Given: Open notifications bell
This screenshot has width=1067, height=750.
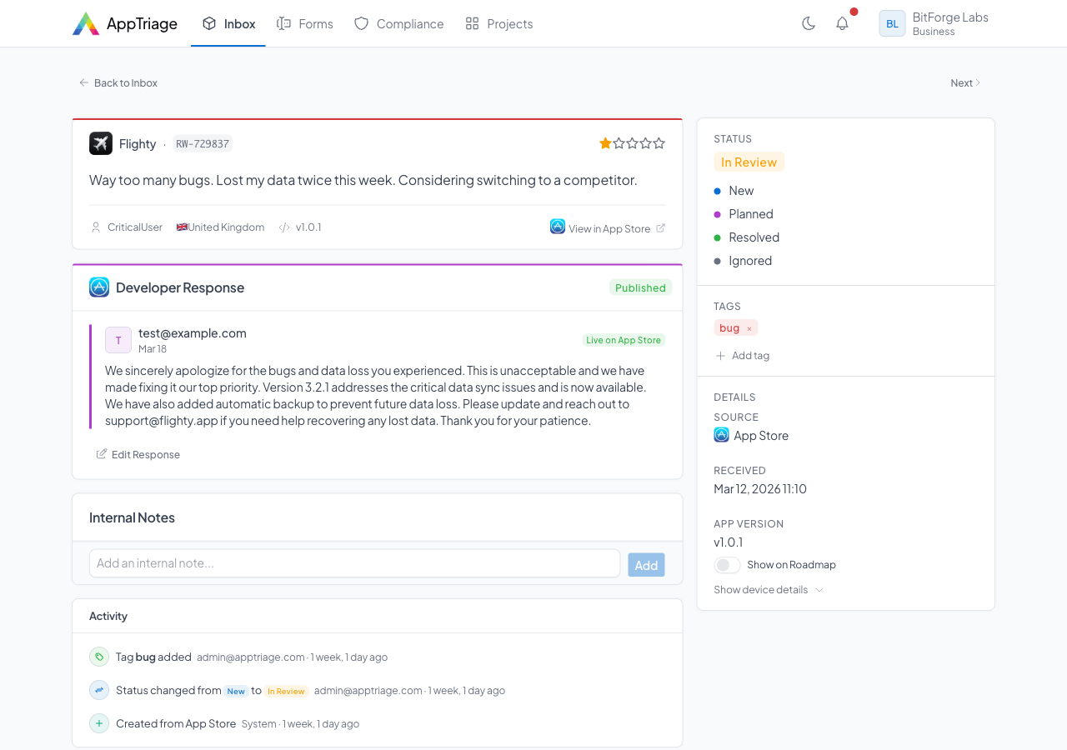Looking at the screenshot, I should click(x=842, y=23).
